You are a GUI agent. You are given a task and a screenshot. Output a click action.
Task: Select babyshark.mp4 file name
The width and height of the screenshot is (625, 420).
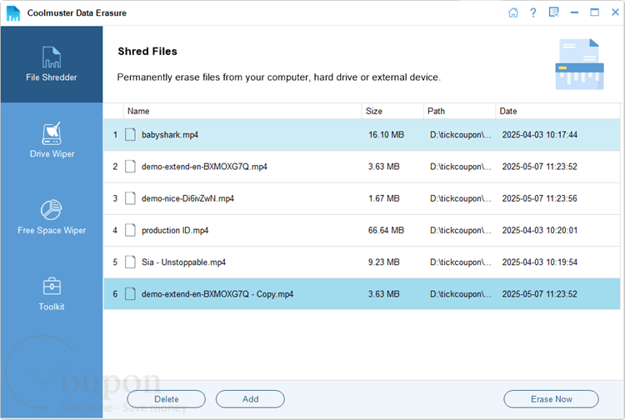170,135
